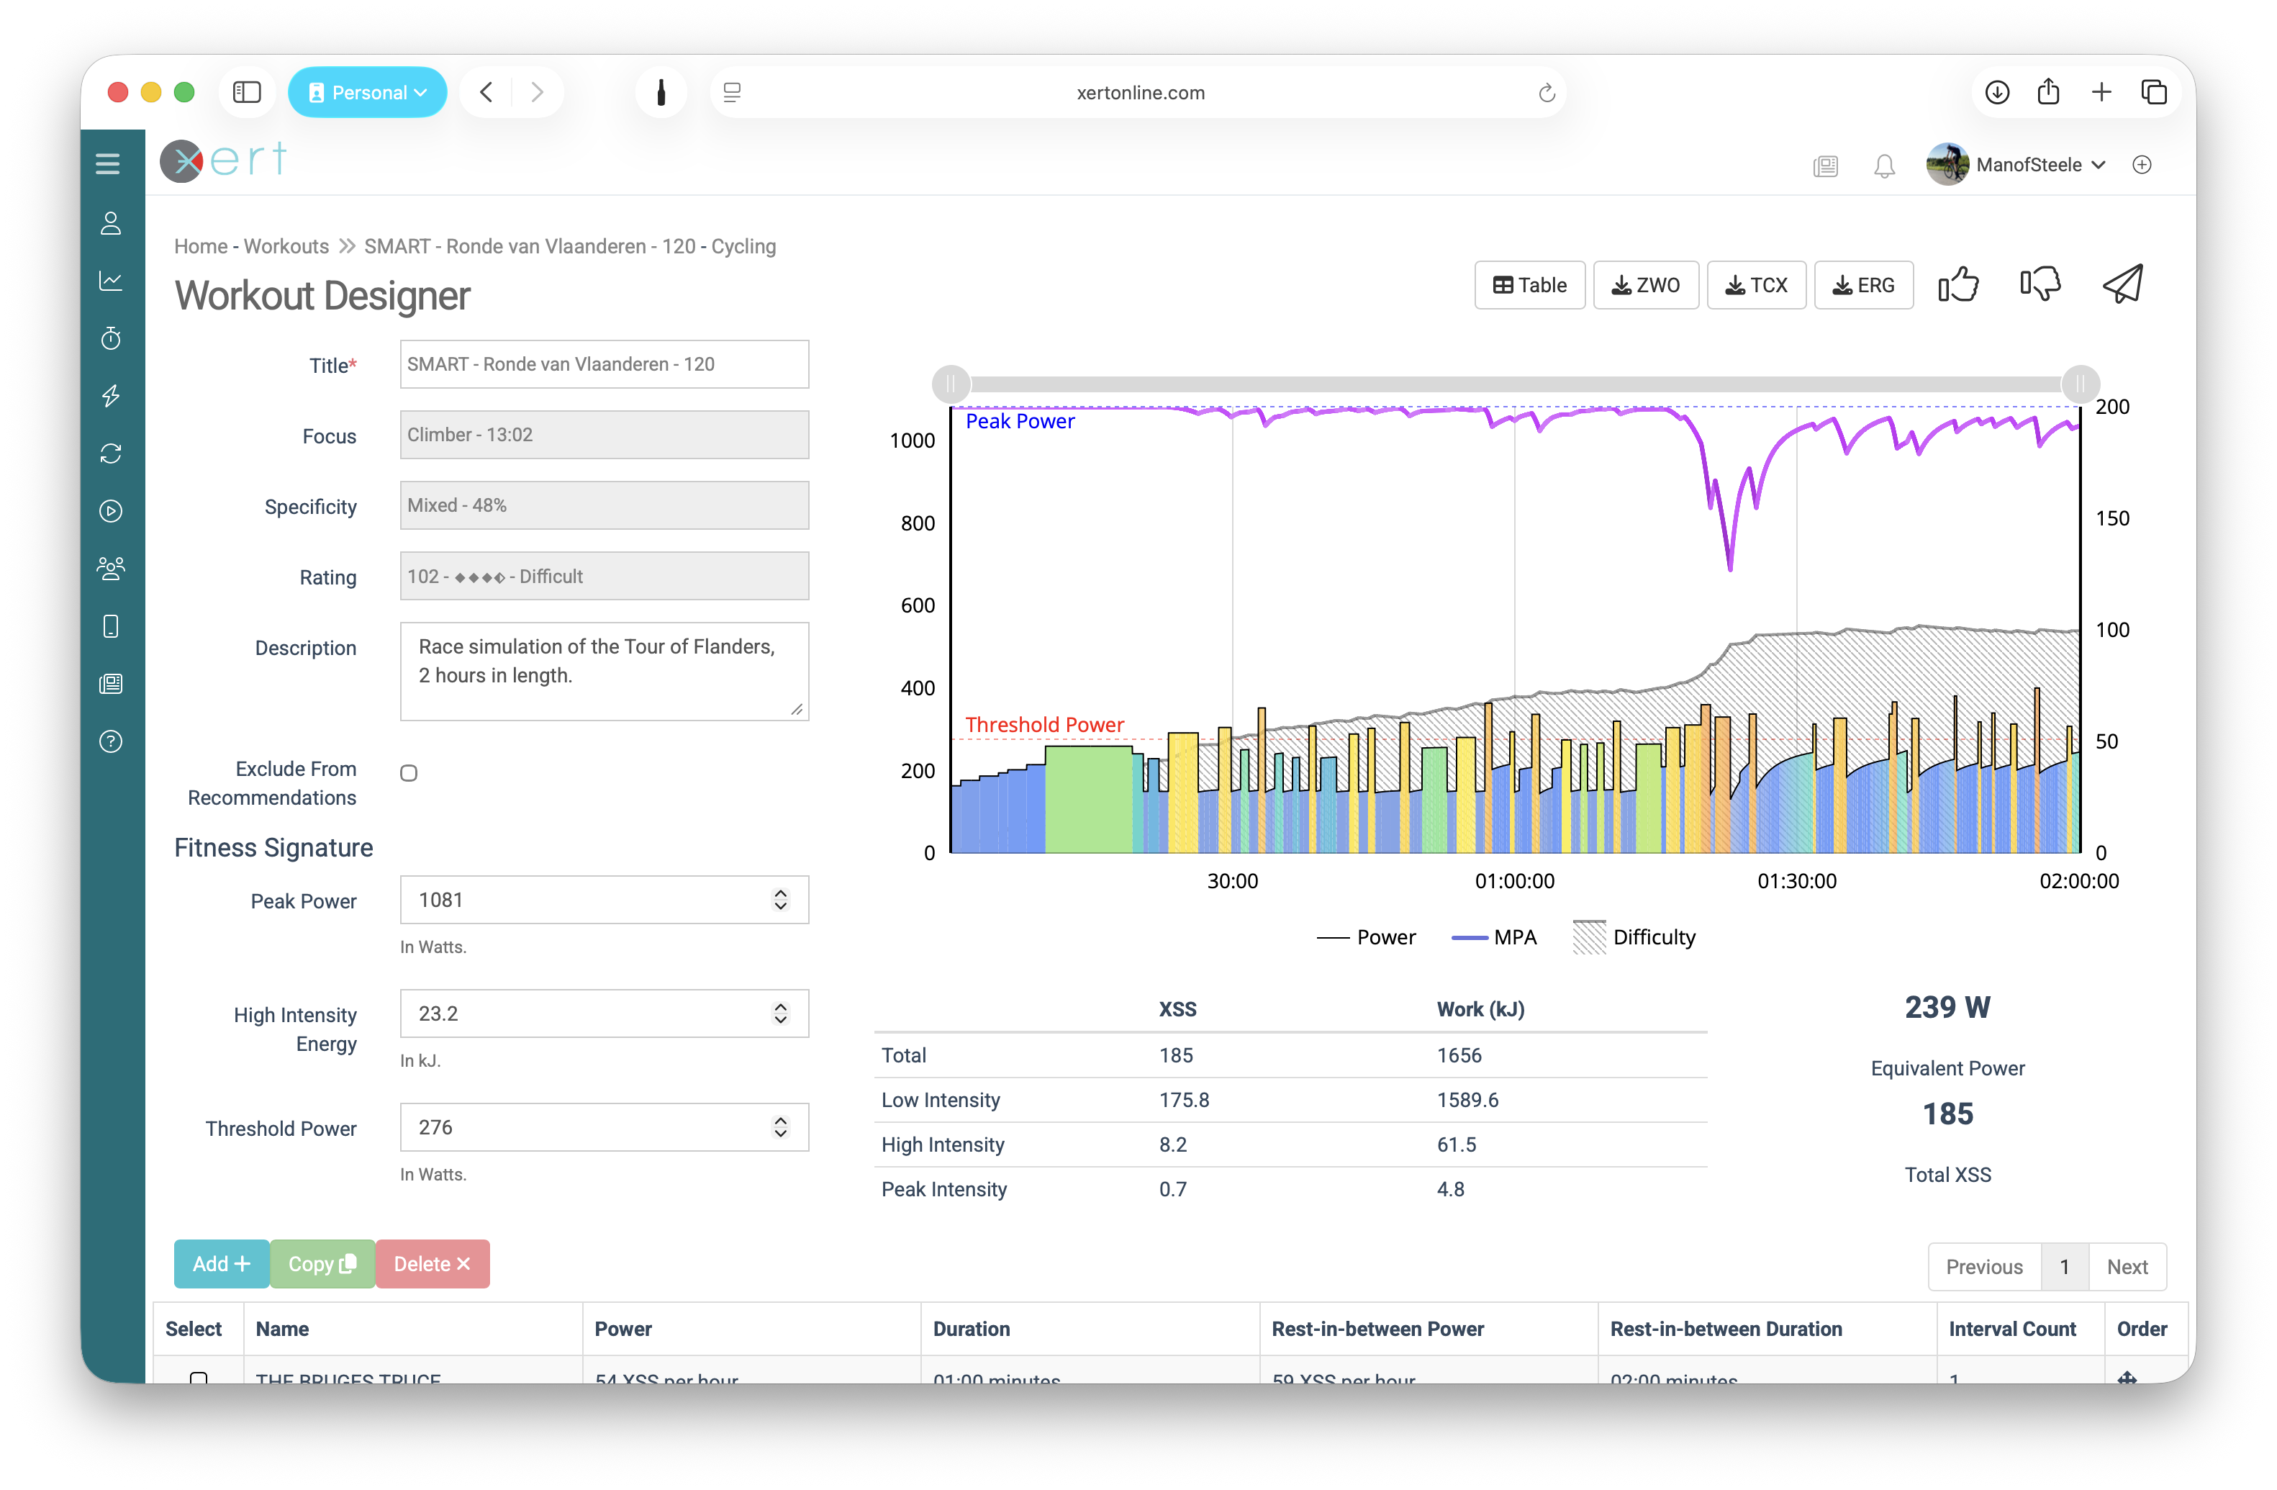Like the workout with thumbs up
Screen dimensions: 2277x1490
pyautogui.click(x=1958, y=284)
